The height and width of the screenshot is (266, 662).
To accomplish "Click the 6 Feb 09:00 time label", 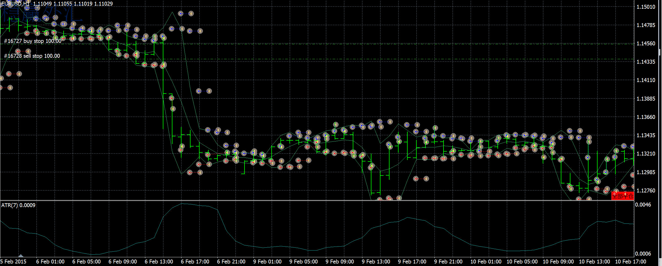I will coord(123,261).
